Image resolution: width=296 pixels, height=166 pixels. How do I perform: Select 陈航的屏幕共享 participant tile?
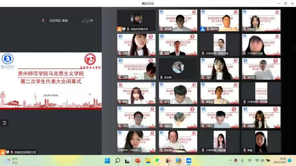(136, 20)
